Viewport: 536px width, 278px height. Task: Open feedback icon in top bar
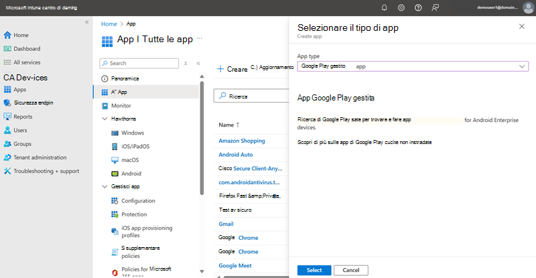[x=435, y=7]
